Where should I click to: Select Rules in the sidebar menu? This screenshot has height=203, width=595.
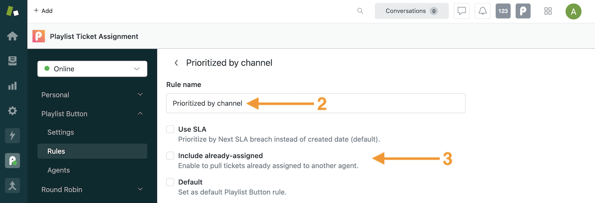[x=92, y=151]
